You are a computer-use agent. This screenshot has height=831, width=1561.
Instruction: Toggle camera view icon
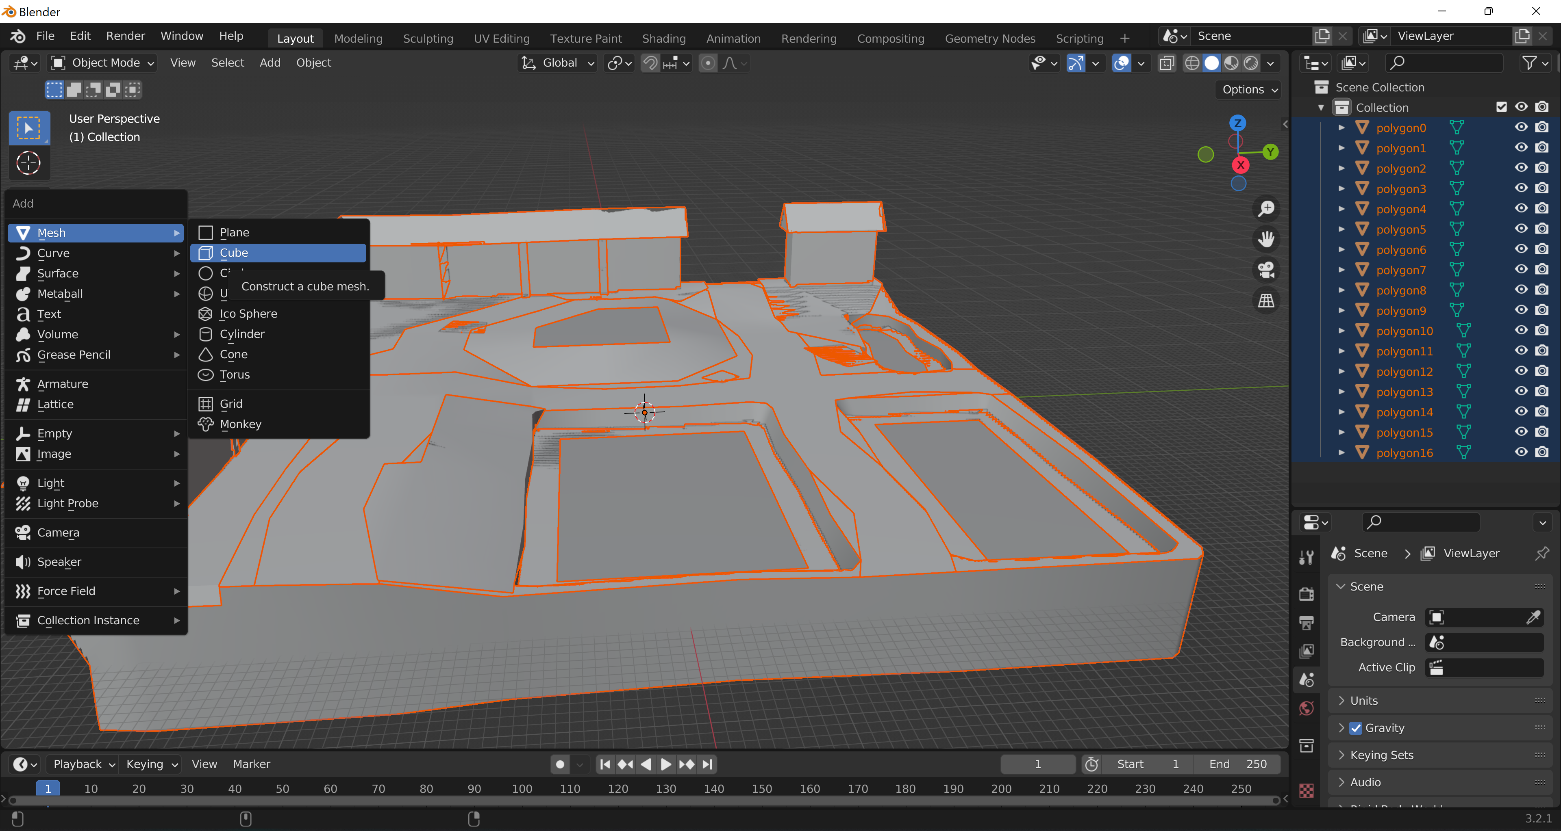pos(1266,270)
